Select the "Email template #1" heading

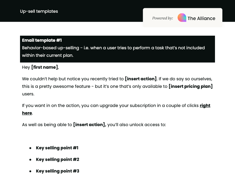(42, 40)
